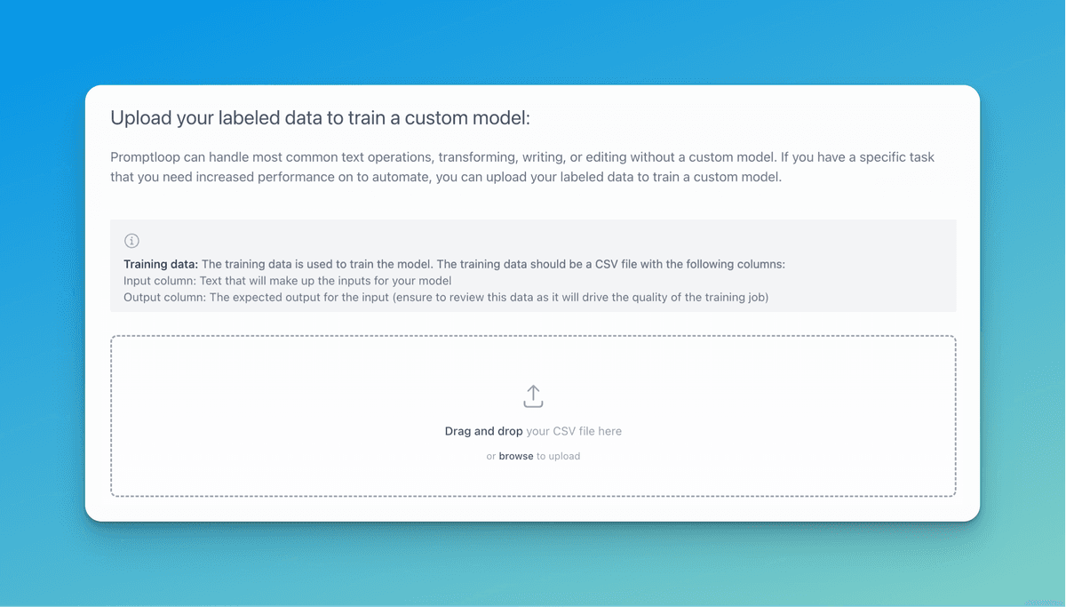
Task: Click the "or" text before browse
Action: coord(490,456)
